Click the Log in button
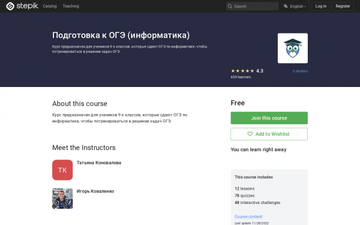The image size is (360, 225). (321, 6)
